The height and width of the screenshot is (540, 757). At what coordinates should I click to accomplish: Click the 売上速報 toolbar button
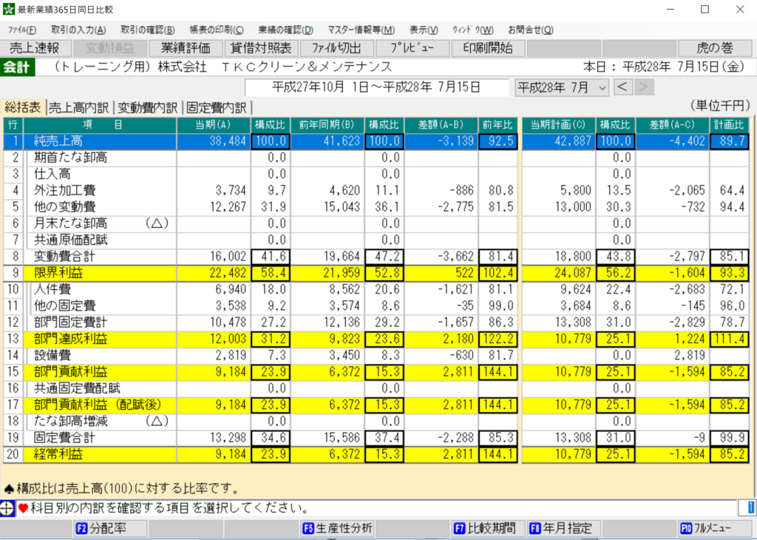pos(35,48)
